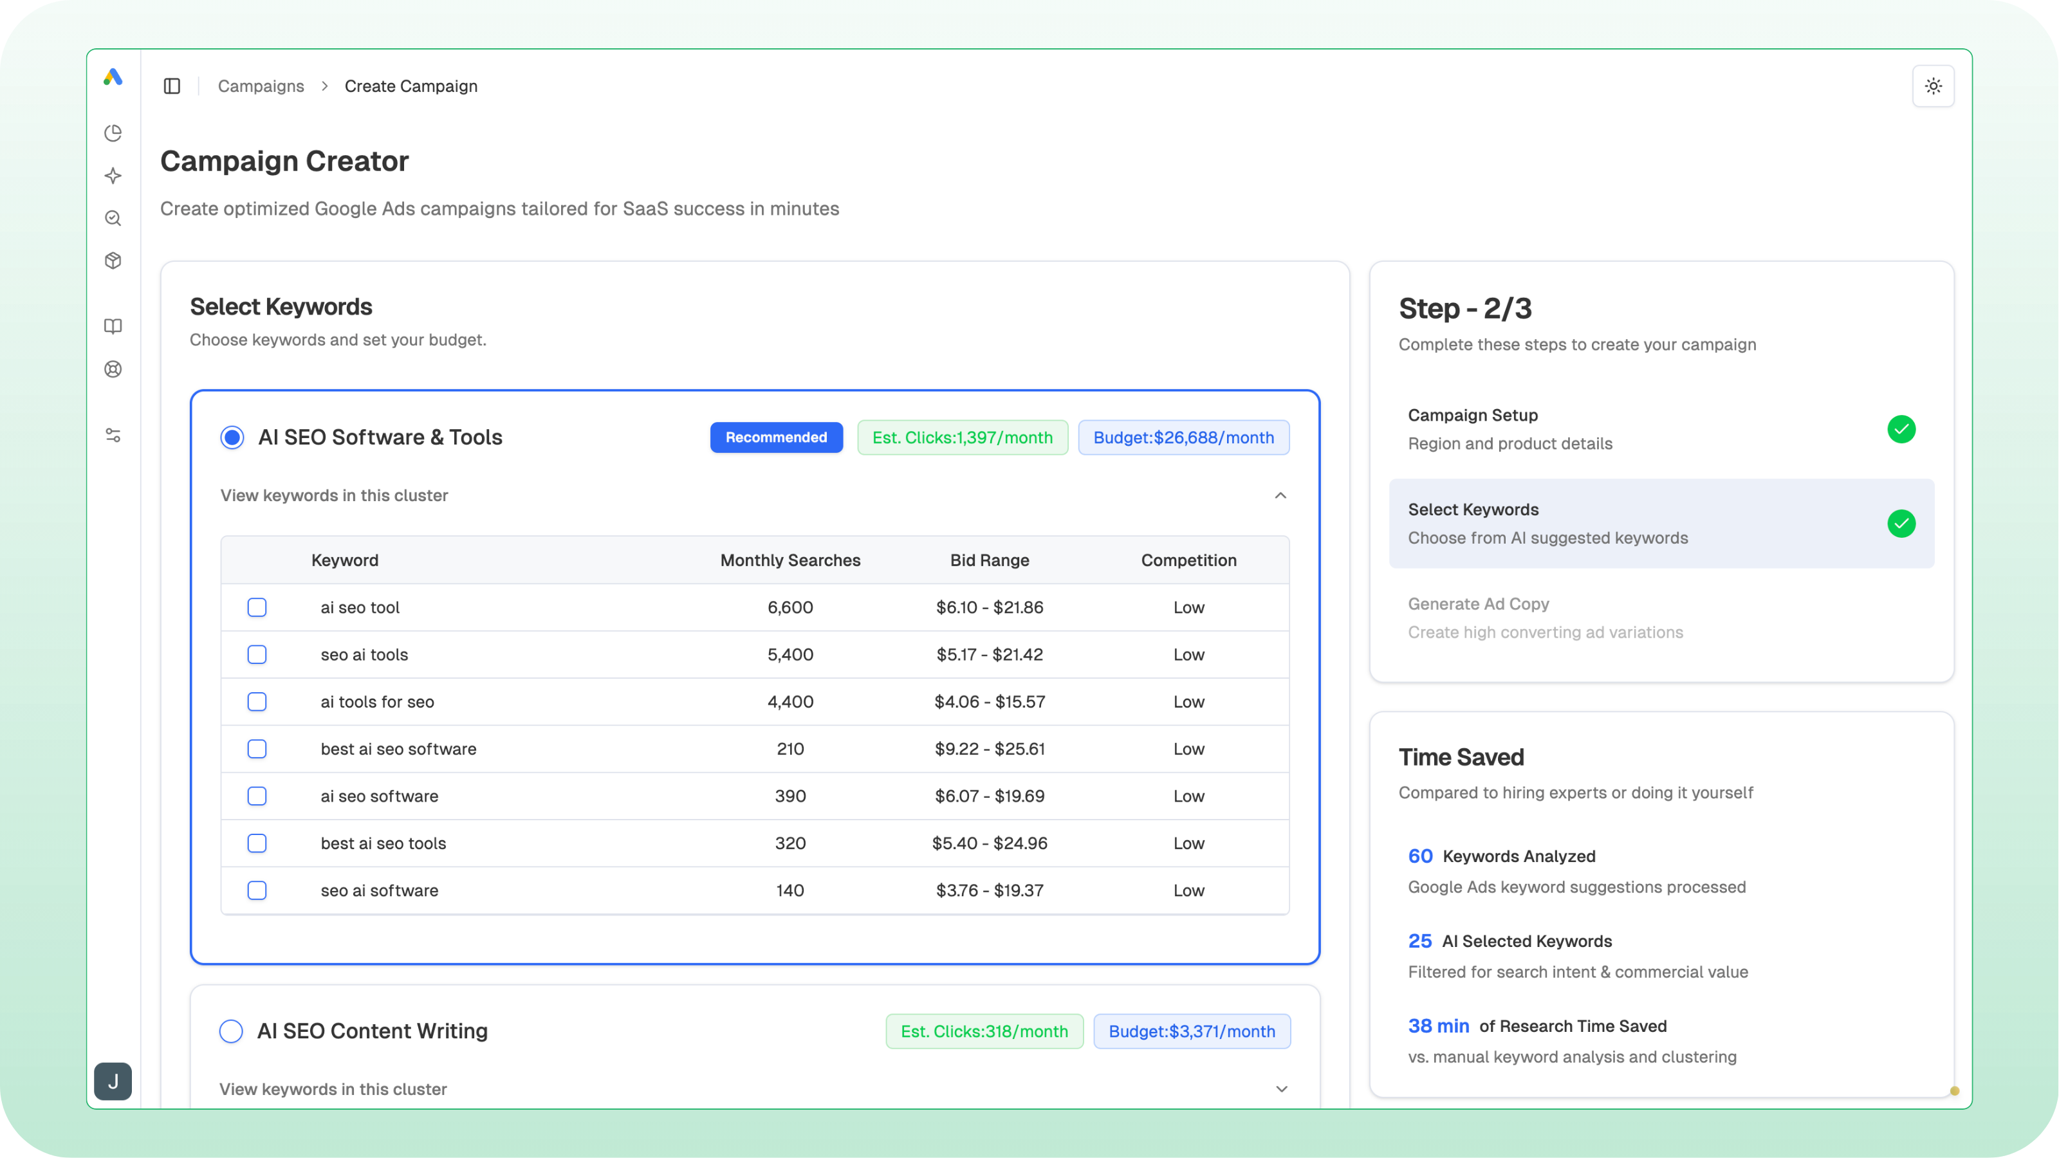Click the Est. Clicks:318/month badge
Image resolution: width=2059 pixels, height=1158 pixels.
pyautogui.click(x=984, y=1031)
